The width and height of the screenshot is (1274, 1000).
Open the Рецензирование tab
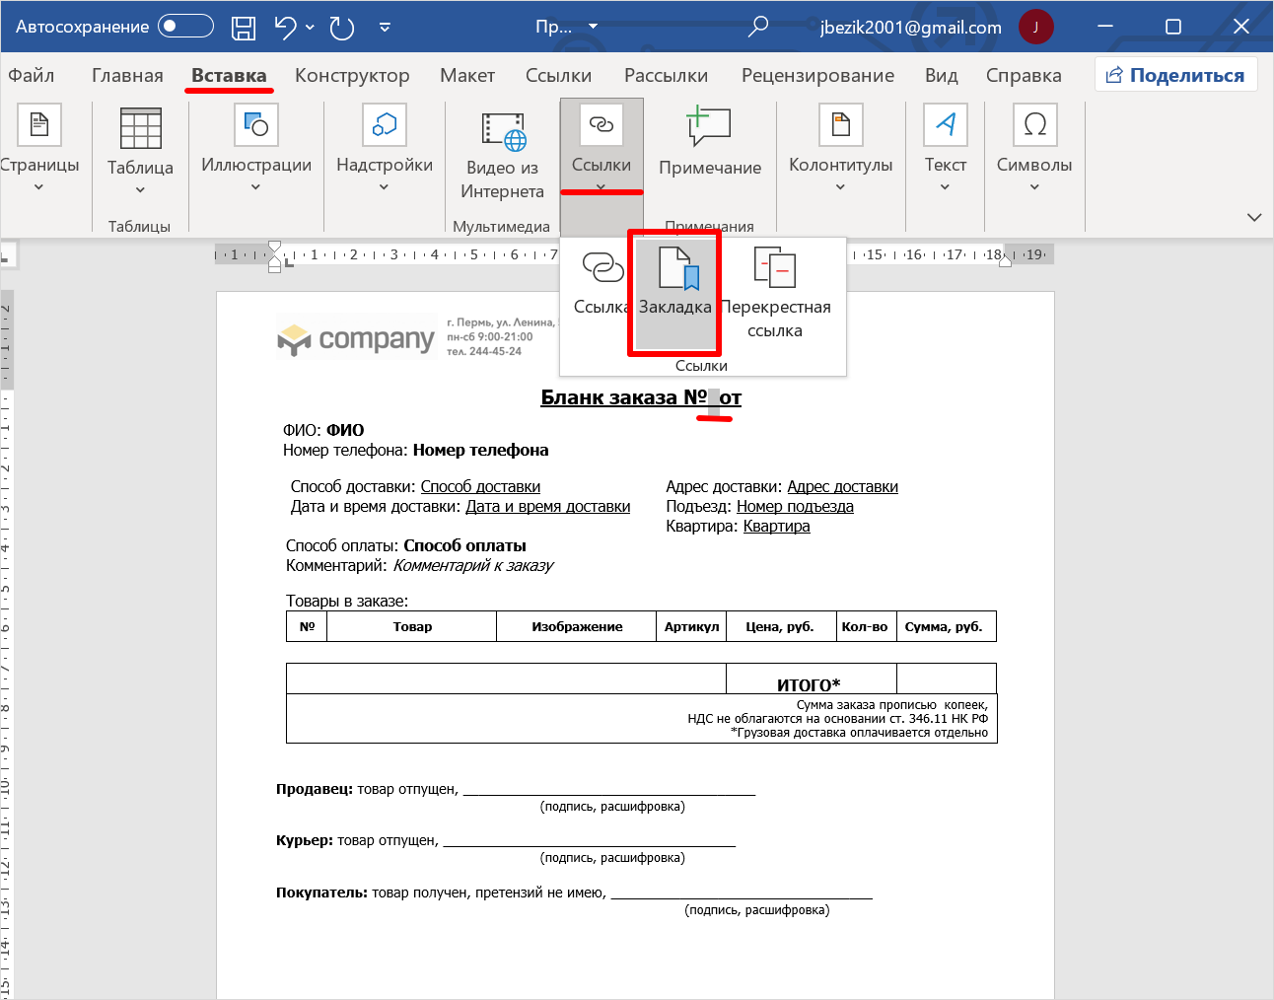click(x=817, y=75)
